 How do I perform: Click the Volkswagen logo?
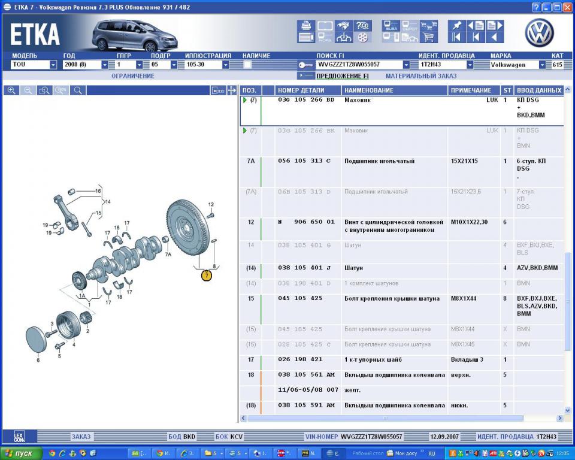point(539,33)
